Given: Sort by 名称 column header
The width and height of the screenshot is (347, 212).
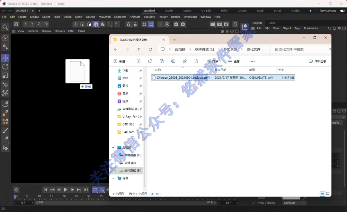Looking at the screenshot, I should coord(158,70).
